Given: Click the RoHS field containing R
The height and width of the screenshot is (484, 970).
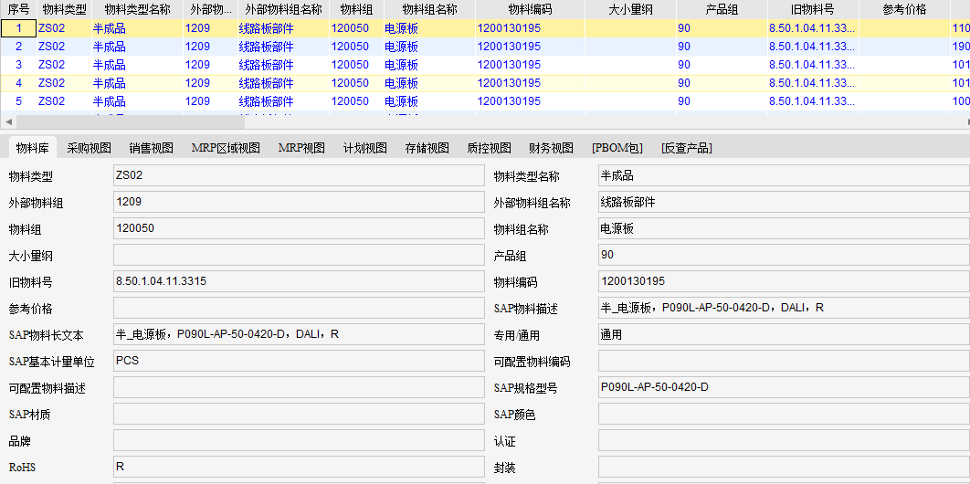Looking at the screenshot, I should pyautogui.click(x=299, y=468).
